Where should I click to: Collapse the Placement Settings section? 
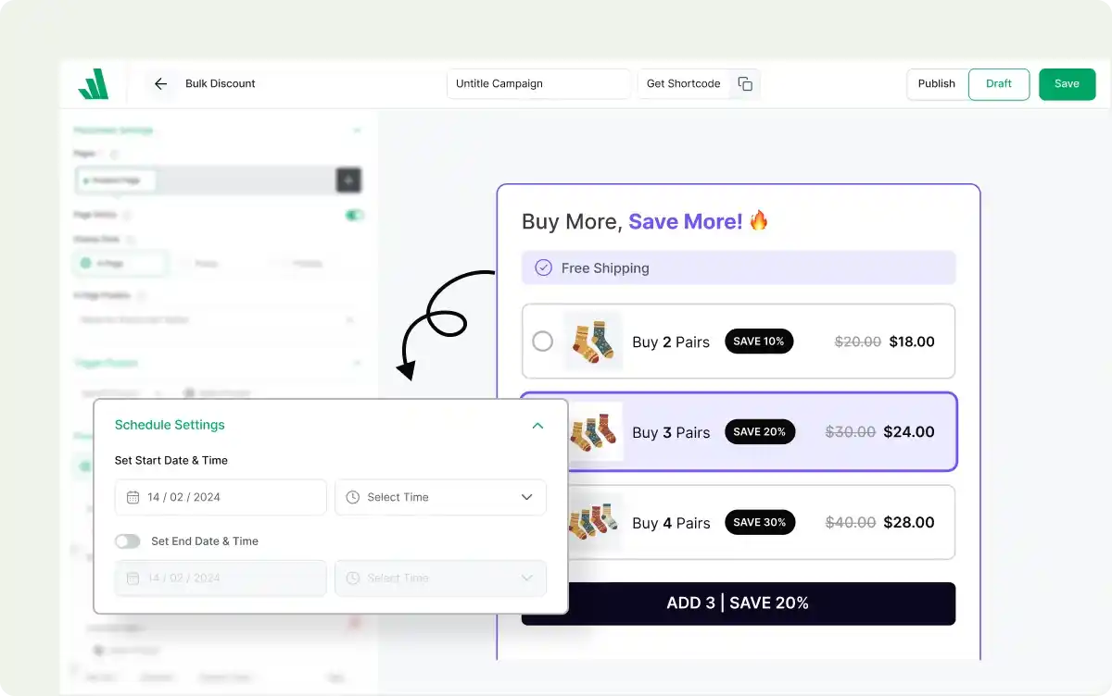tap(358, 130)
